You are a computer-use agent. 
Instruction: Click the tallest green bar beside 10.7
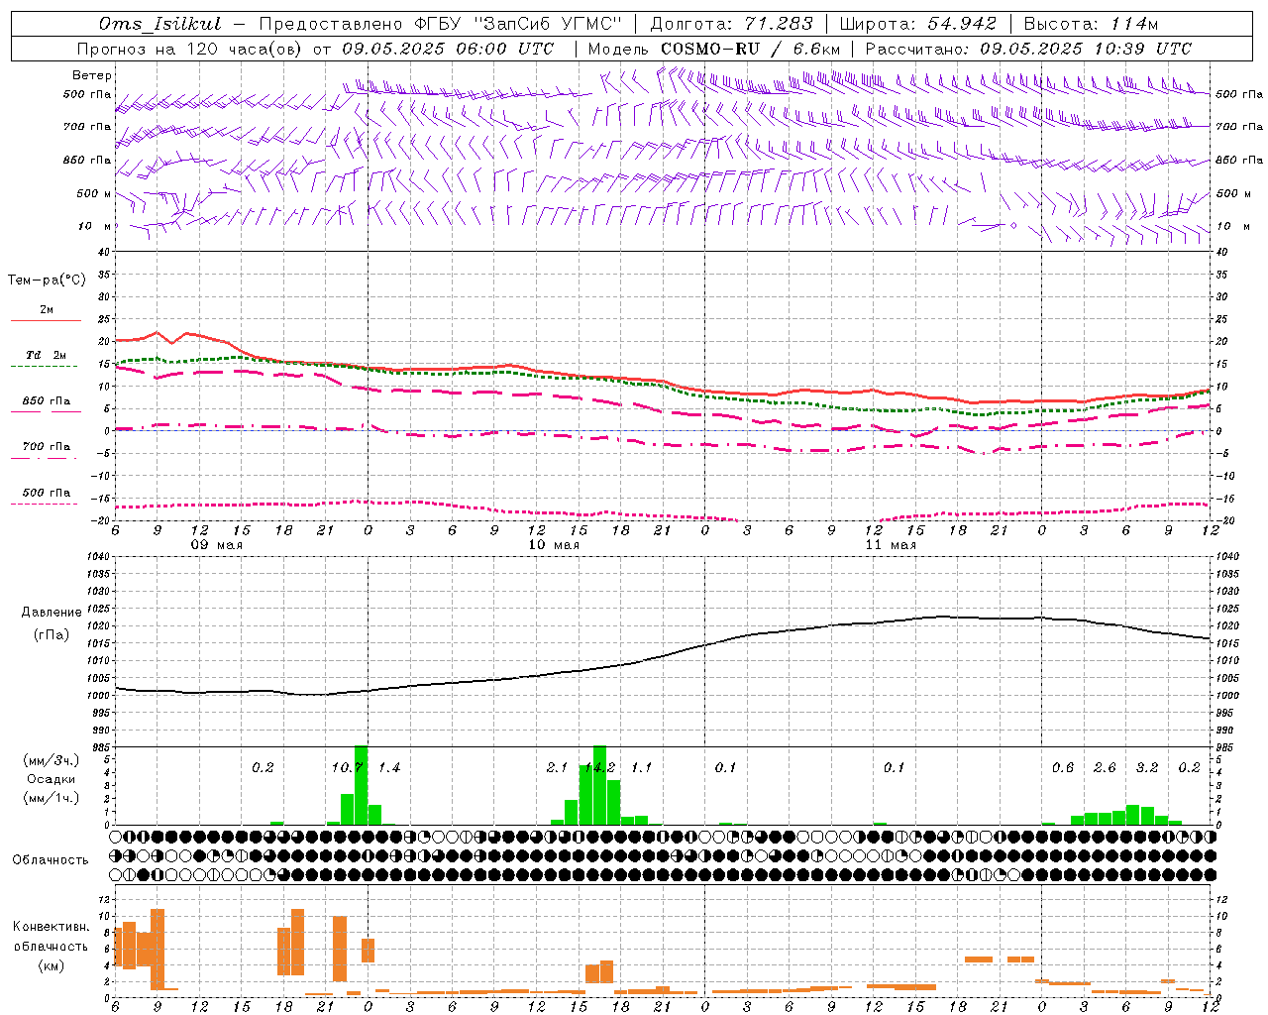pos(361,785)
